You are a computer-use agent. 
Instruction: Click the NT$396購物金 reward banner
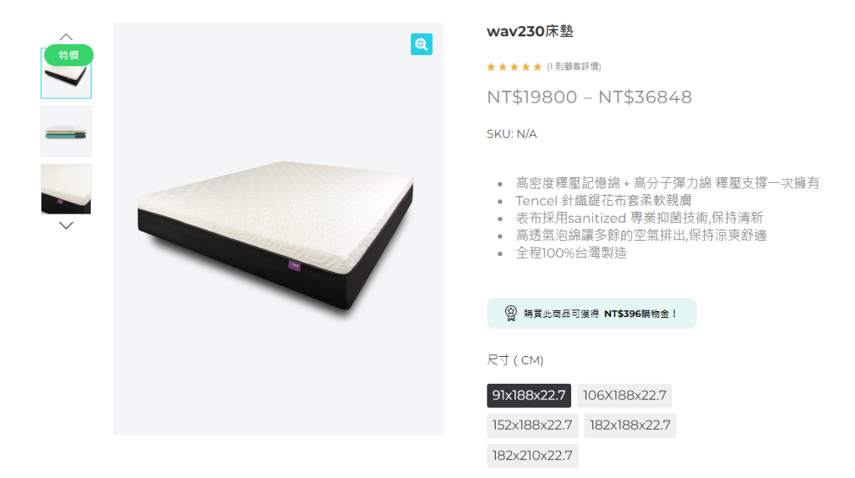(592, 314)
